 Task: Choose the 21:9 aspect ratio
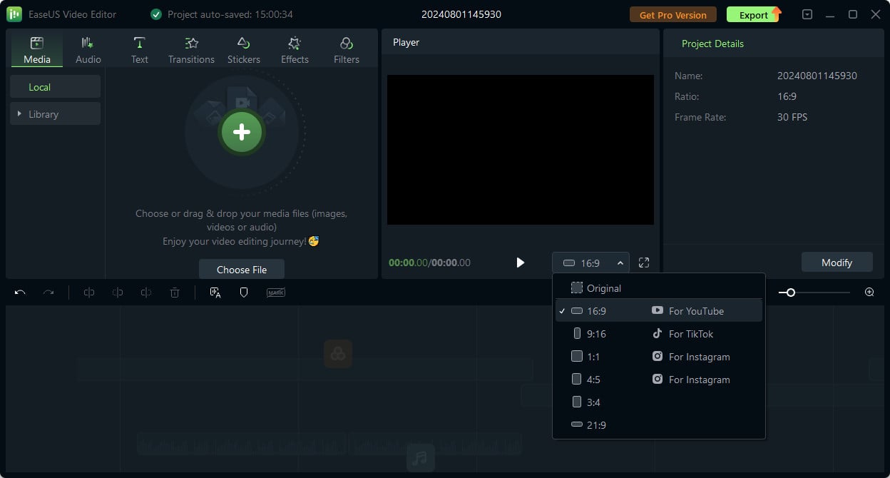click(x=658, y=425)
